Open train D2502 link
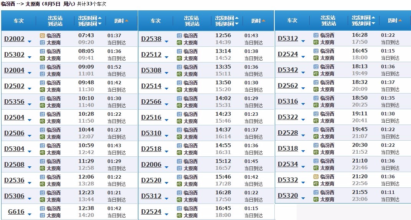 (x=14, y=86)
